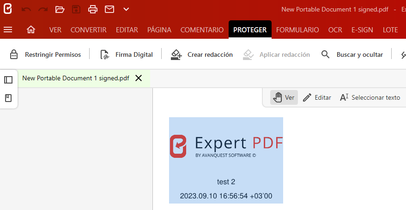Select the PROTEGER tab
This screenshot has height=210, width=406.
click(x=250, y=30)
